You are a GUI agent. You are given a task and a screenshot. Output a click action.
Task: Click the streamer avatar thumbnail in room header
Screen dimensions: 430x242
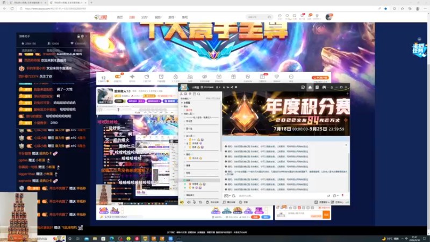[105, 96]
